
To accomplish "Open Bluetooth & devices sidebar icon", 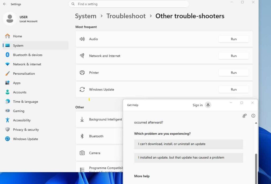I will point(7,55).
